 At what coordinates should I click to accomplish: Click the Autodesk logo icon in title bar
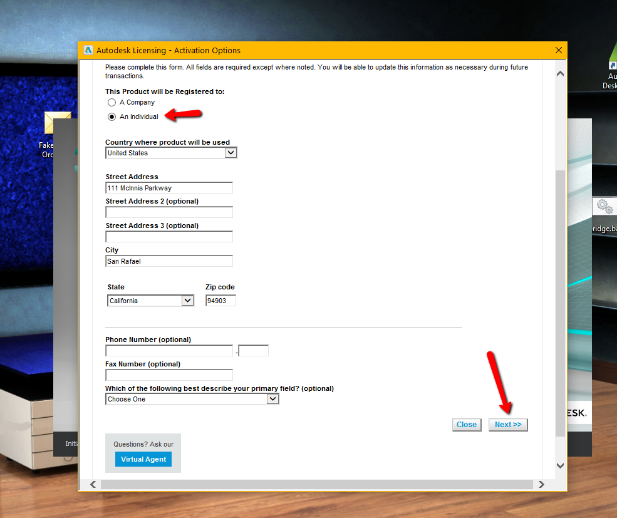(x=88, y=50)
